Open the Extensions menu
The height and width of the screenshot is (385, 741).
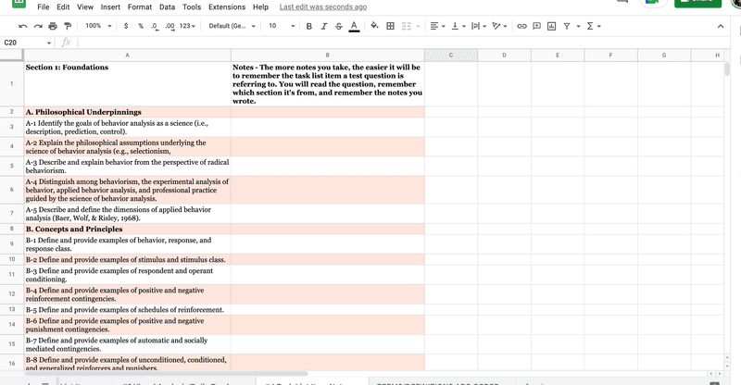point(227,7)
